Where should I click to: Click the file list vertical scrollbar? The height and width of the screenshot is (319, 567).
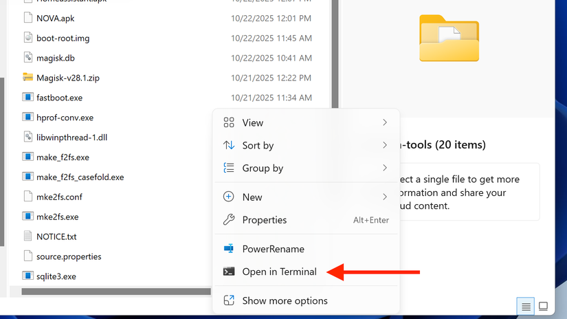point(335,54)
